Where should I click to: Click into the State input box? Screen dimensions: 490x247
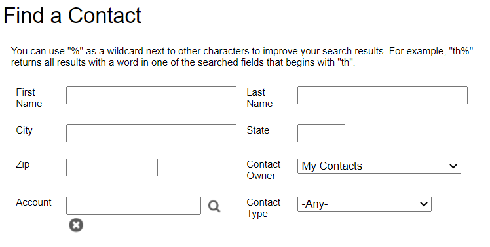click(x=321, y=133)
